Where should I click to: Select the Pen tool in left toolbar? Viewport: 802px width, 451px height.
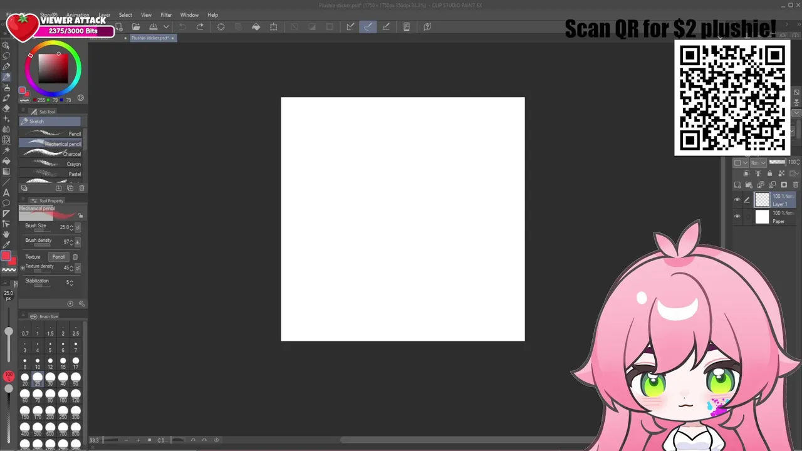(6, 66)
